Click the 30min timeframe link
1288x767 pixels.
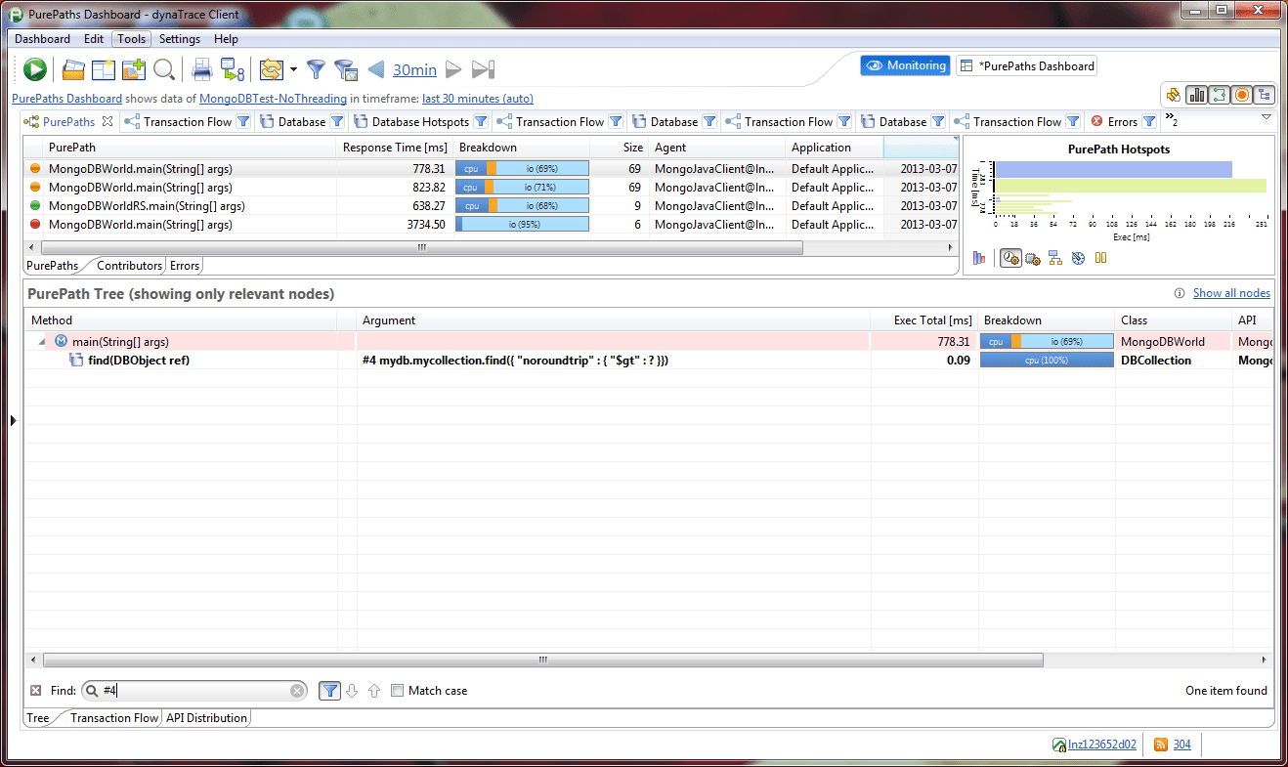click(x=414, y=69)
